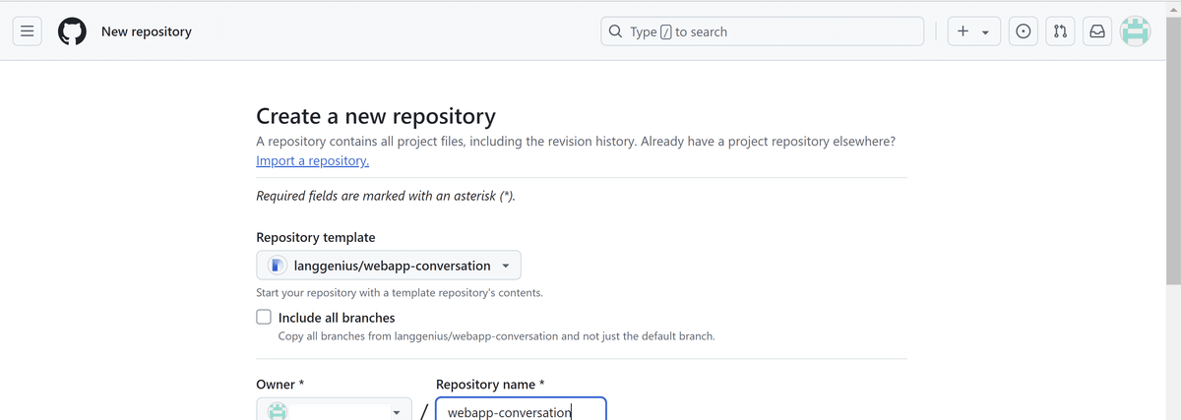
Task: Click the 'Owner *' label
Action: coord(280,385)
